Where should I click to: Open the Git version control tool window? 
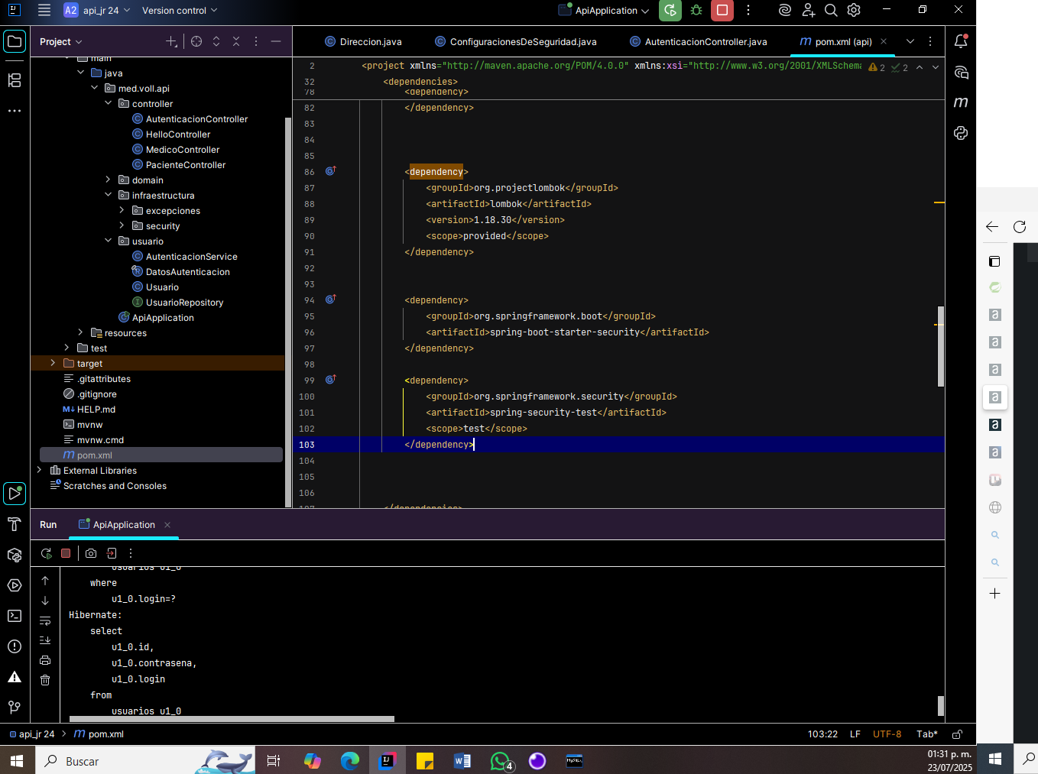pos(15,708)
